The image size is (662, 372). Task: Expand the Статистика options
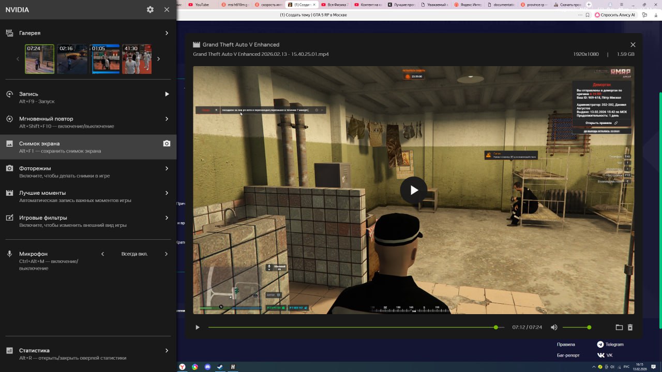[x=167, y=350]
